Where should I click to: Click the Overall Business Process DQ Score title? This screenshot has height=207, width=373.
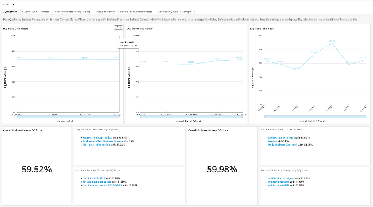23,130
